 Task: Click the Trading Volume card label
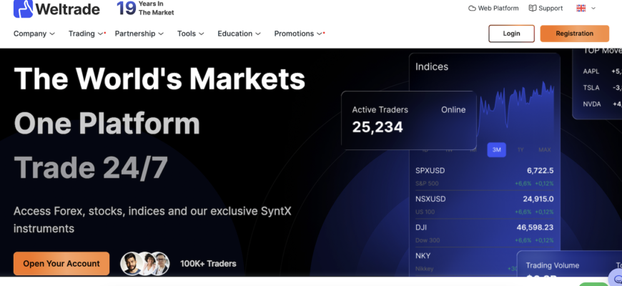pos(552,265)
